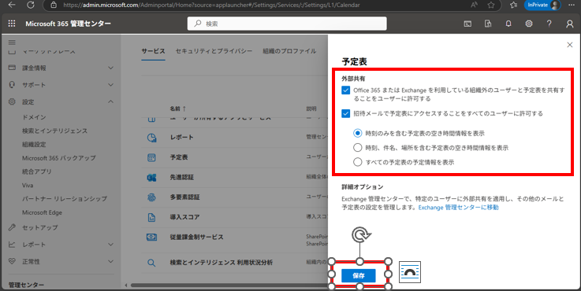Click the 従量課金制サービス money icon
The height and width of the screenshot is (291, 581).
(151, 238)
